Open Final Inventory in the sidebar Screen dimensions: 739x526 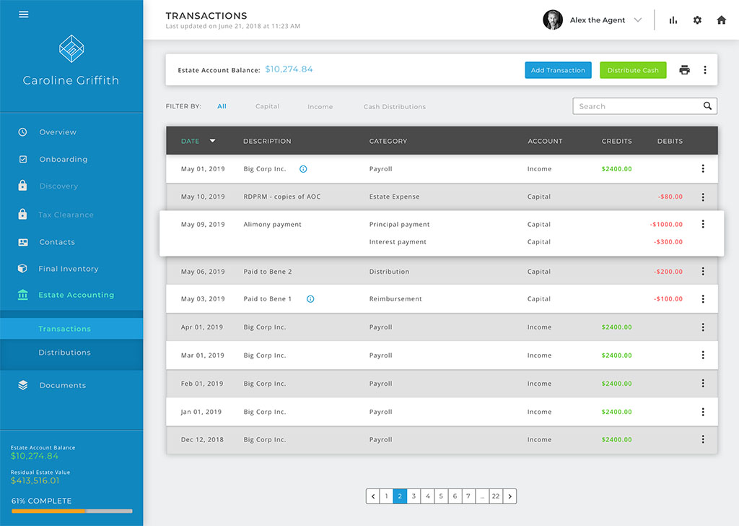tap(68, 269)
